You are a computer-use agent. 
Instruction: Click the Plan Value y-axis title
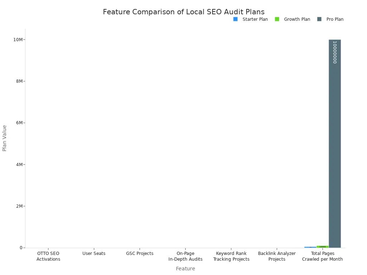tap(5, 138)
